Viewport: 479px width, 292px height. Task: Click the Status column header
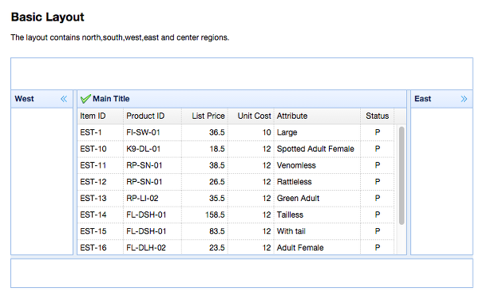pyautogui.click(x=378, y=116)
